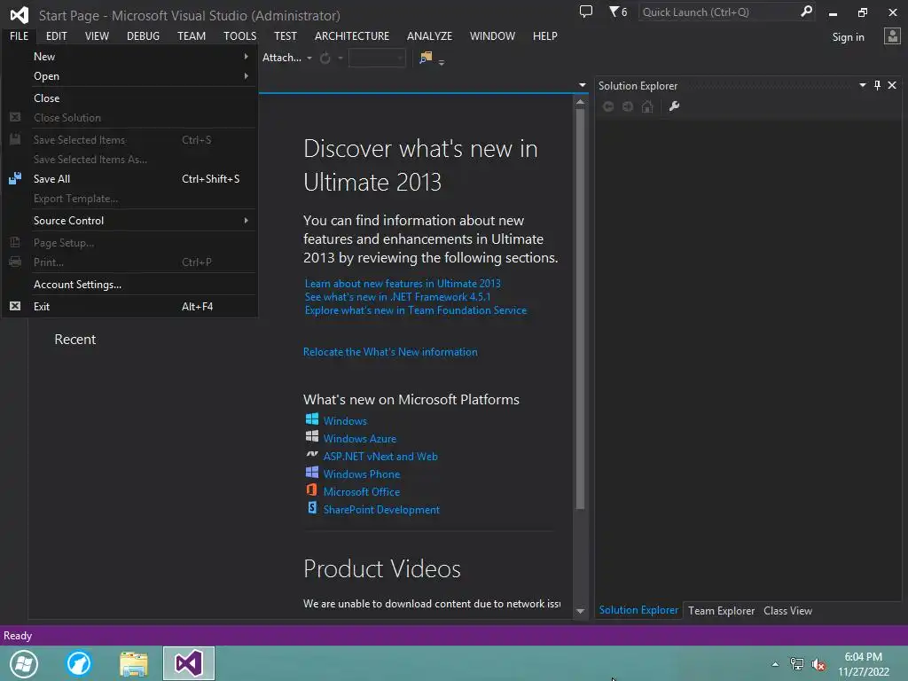Click the Office icon beside Microsoft Office link
The width and height of the screenshot is (908, 681).
[311, 489]
